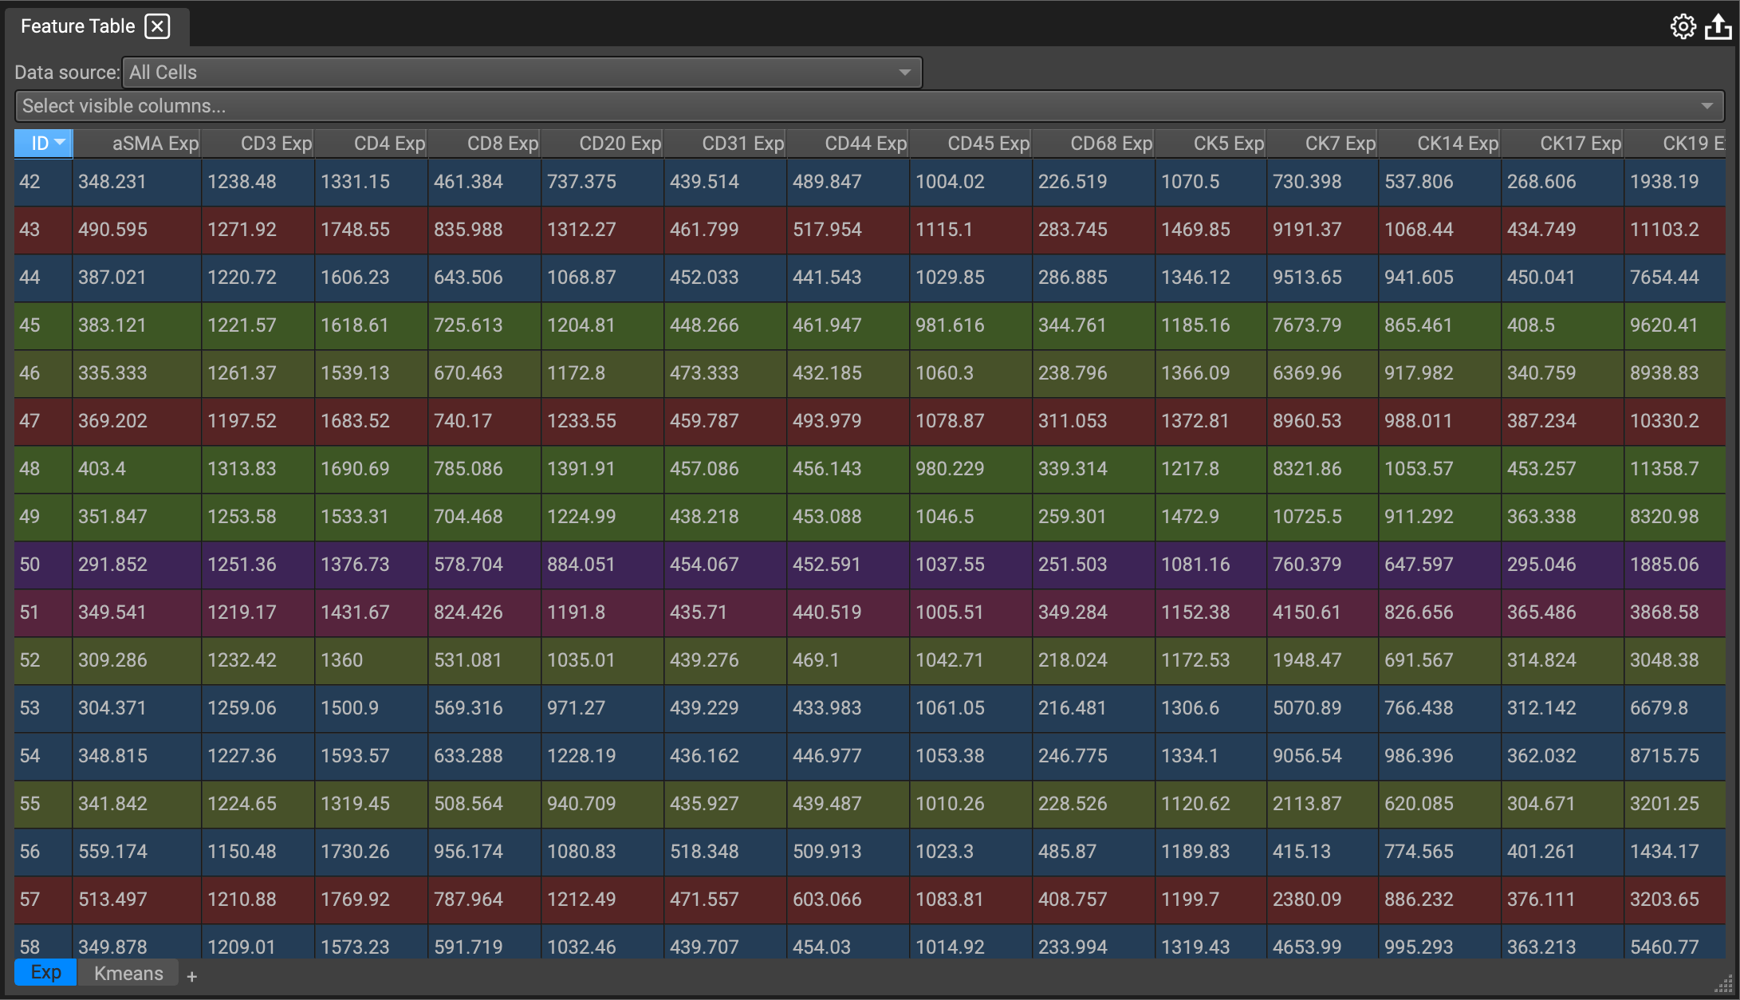Click cell value 1948.47
This screenshot has width=1740, height=1000.
(1307, 660)
